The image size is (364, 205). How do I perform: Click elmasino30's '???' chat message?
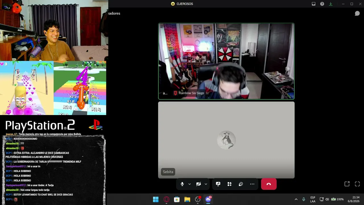tap(15, 143)
